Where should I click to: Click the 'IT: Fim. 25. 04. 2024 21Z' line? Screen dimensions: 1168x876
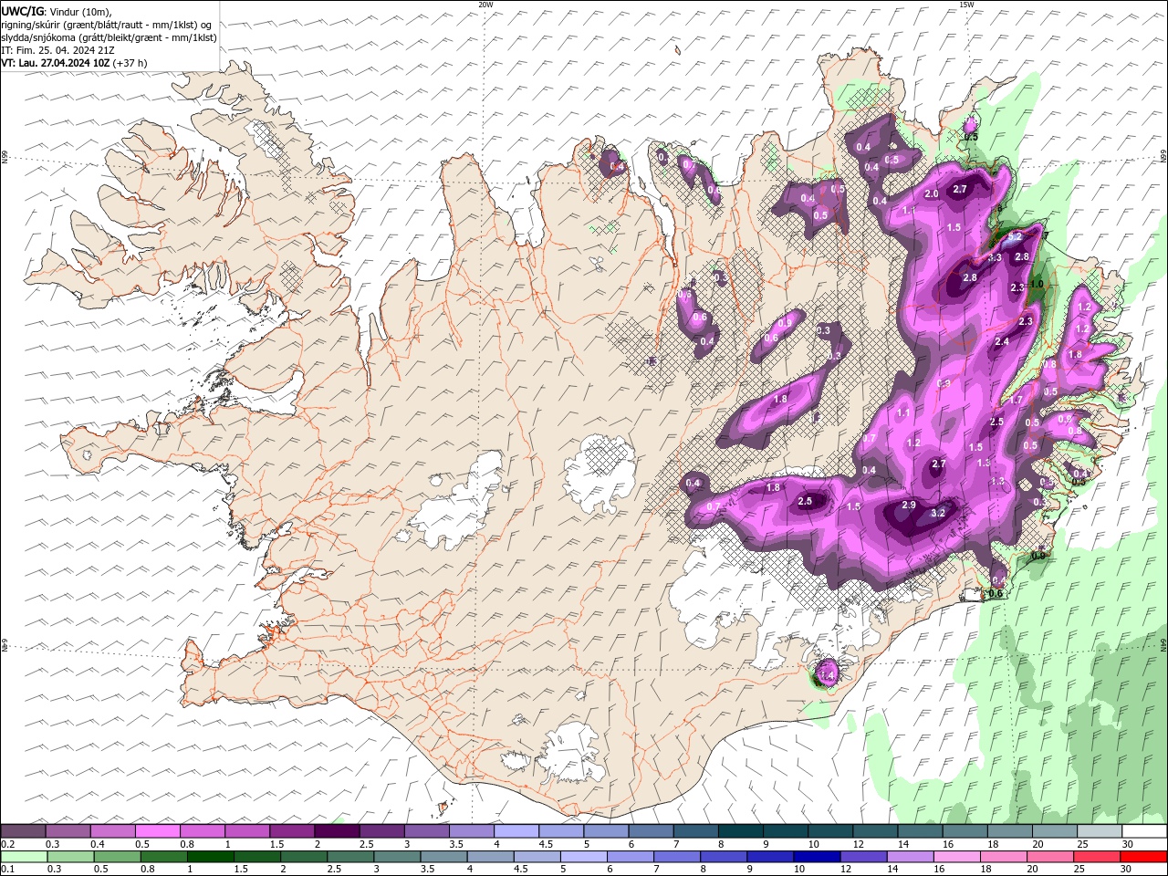click(57, 50)
